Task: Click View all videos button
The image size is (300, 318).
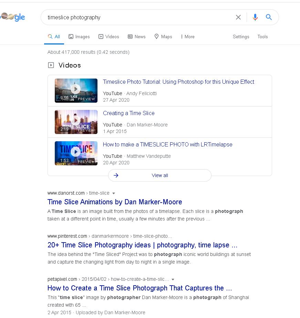Action: coord(160,175)
